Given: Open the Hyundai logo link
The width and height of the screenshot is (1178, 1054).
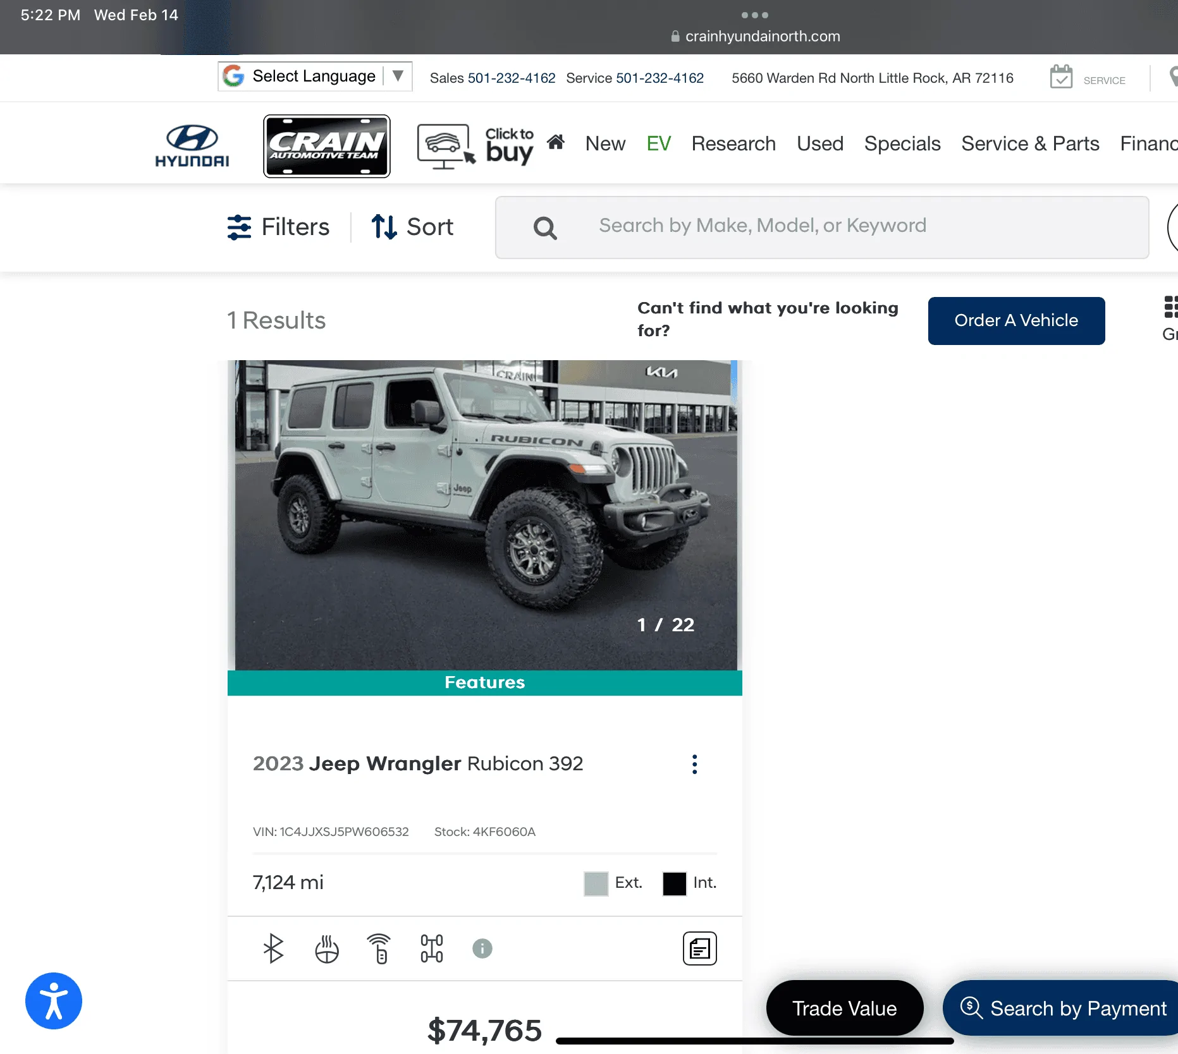Looking at the screenshot, I should tap(192, 146).
